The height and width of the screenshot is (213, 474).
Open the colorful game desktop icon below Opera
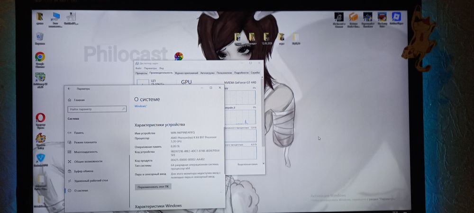[40, 138]
